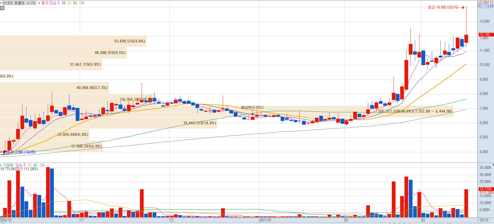Click the volume panel 60-period MA value

[x=35, y=165]
